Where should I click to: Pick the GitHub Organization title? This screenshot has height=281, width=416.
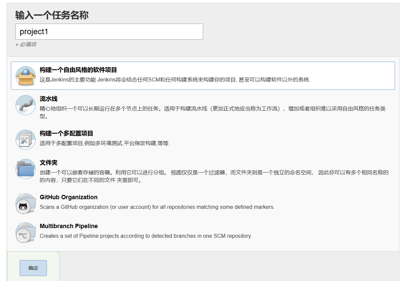tap(69, 197)
